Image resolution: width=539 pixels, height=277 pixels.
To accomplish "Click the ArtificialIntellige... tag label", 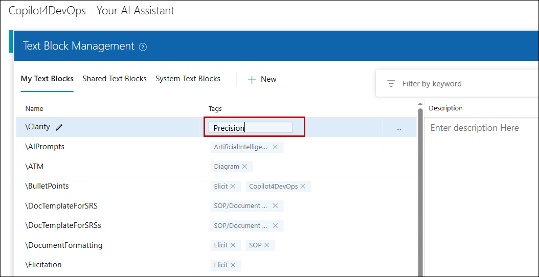I will tap(240, 147).
